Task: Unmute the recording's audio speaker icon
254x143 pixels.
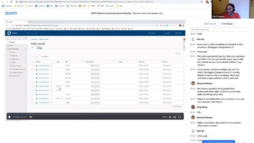Action: pyautogui.click(x=31, y=117)
